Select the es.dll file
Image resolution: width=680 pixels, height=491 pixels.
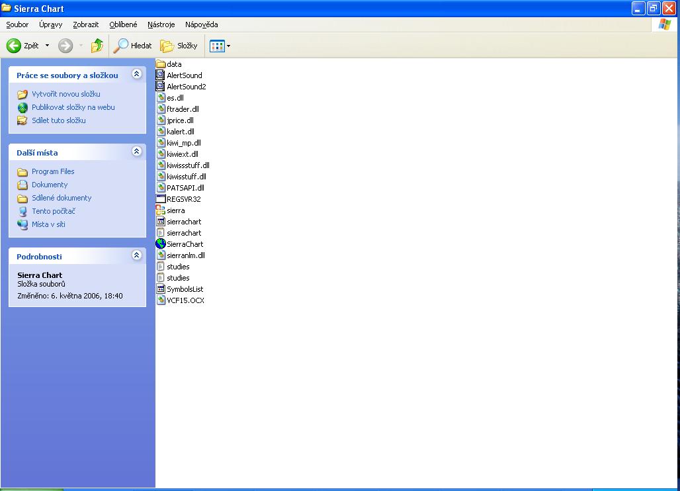click(170, 97)
